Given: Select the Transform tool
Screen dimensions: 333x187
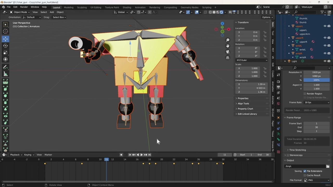Looking at the screenshot, I should [x=5, y=59].
